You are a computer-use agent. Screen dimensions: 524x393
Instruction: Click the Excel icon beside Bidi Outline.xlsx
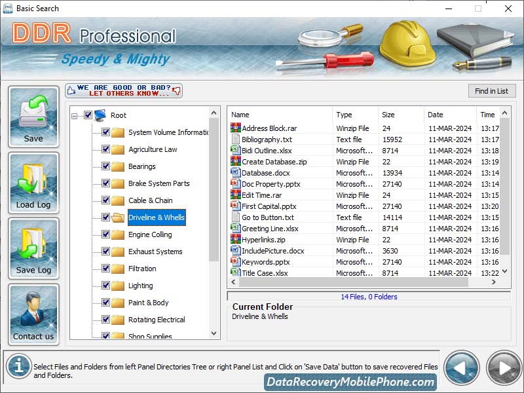[x=236, y=151]
